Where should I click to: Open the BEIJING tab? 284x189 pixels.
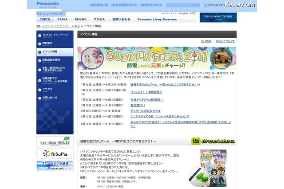coord(81,20)
